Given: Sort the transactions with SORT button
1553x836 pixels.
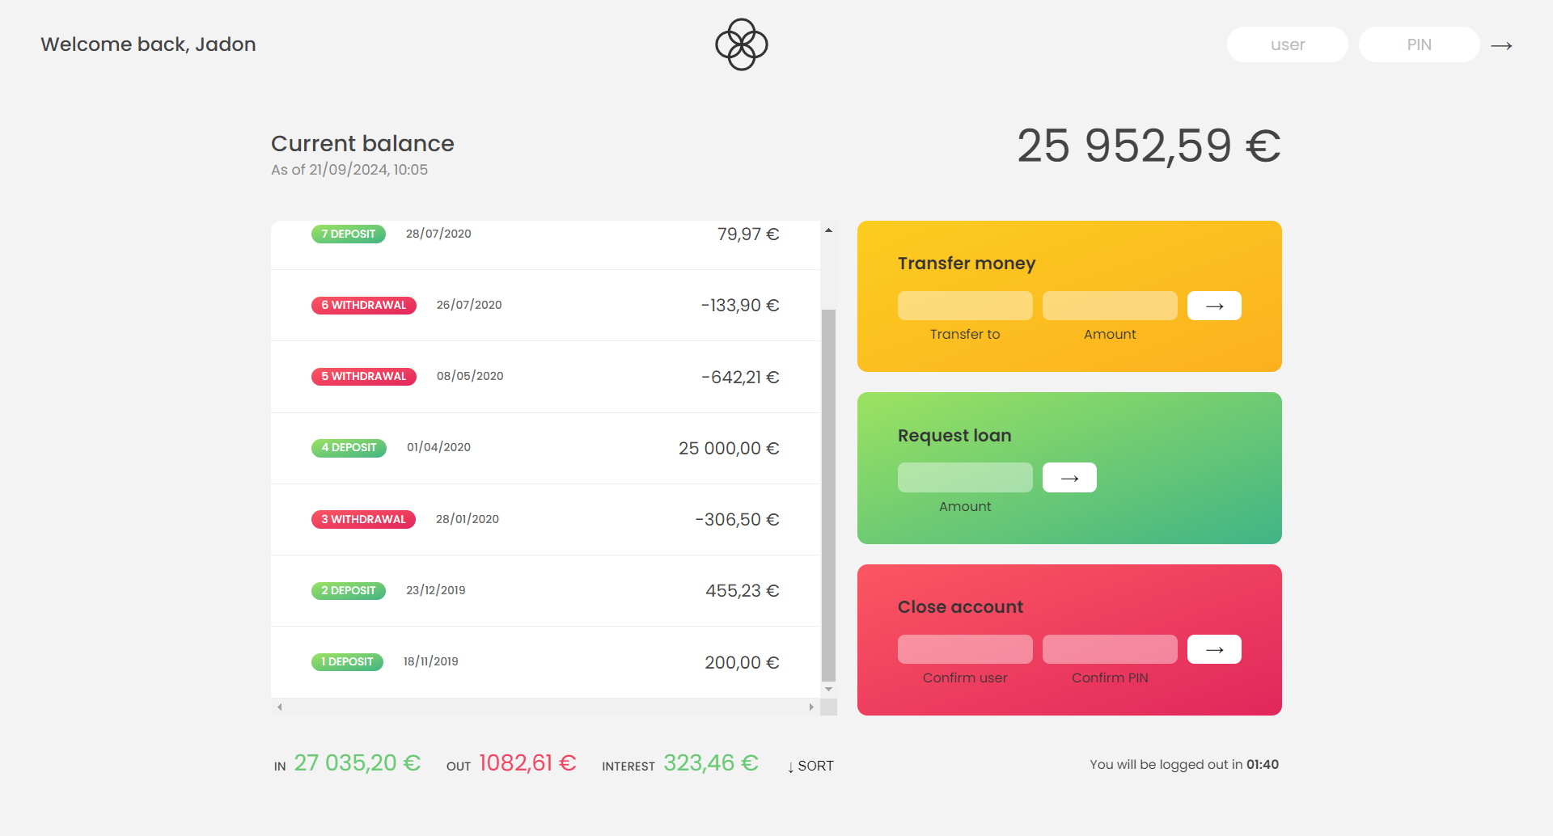Looking at the screenshot, I should coord(810,766).
